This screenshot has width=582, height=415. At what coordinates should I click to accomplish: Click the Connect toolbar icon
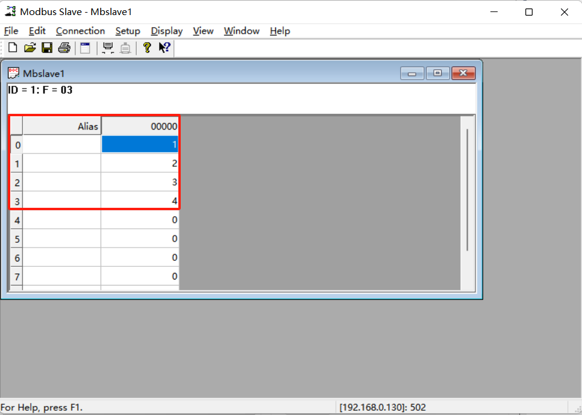click(x=108, y=48)
